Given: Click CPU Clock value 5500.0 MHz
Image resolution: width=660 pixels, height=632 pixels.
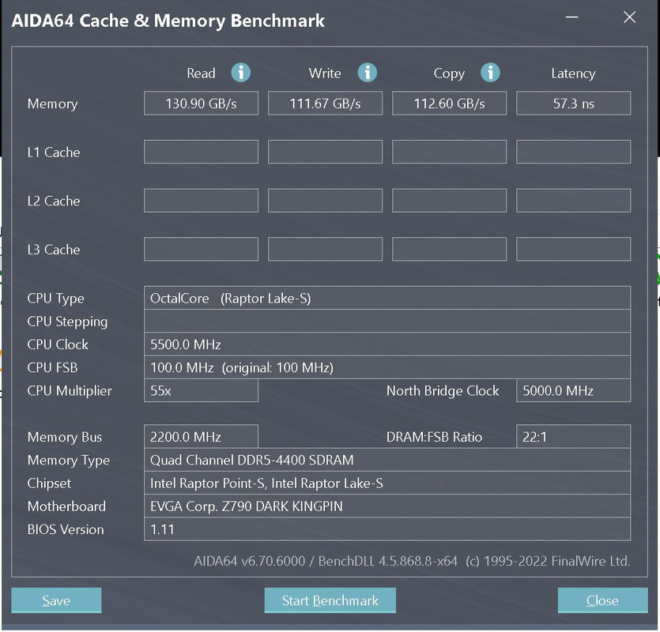Looking at the screenshot, I should pos(387,344).
